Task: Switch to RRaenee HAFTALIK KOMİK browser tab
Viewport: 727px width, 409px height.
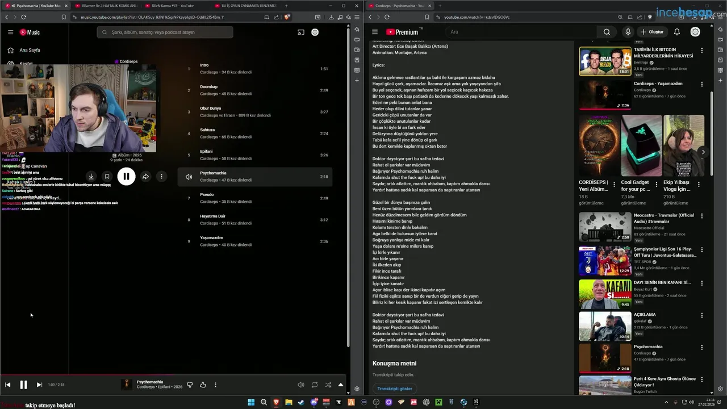Action: [x=107, y=6]
